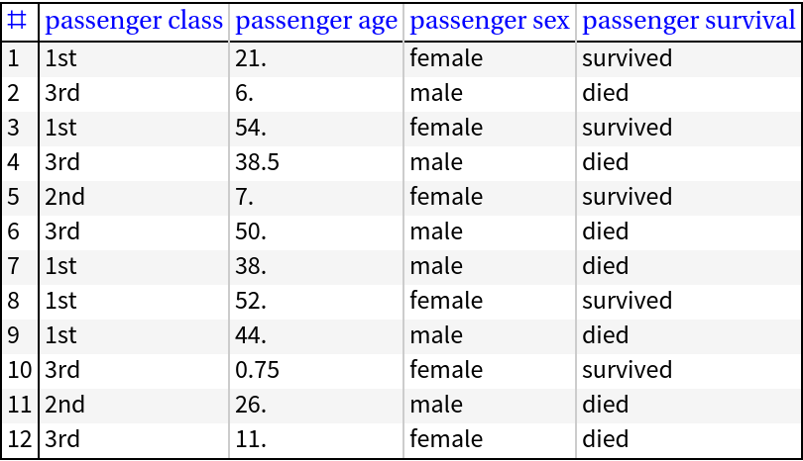Click row number 10
The height and width of the screenshot is (461, 803).
pyautogui.click(x=19, y=370)
